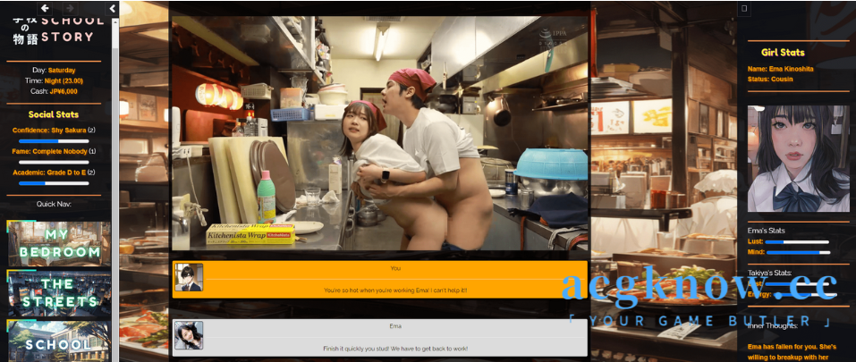
Task: Click the School Story logo
Action: 54,29
